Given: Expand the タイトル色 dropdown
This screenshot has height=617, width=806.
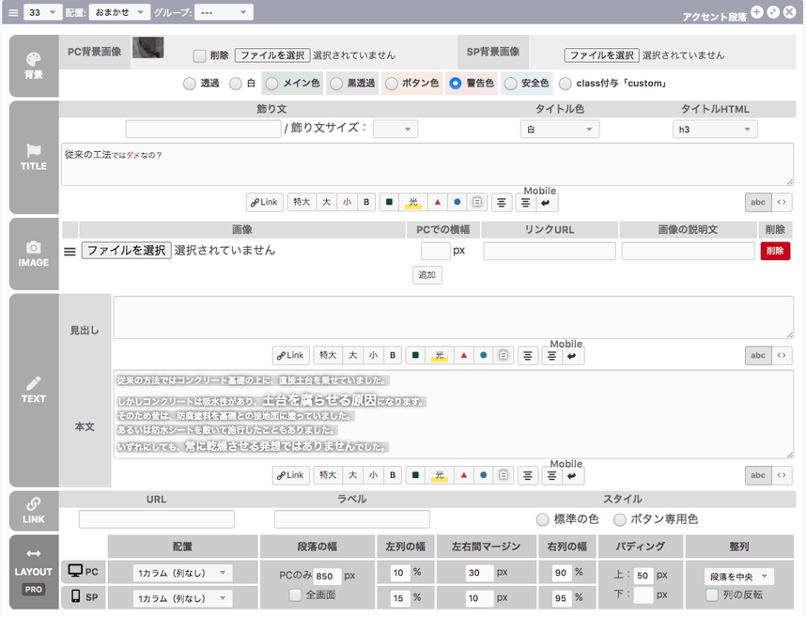Looking at the screenshot, I should [559, 130].
